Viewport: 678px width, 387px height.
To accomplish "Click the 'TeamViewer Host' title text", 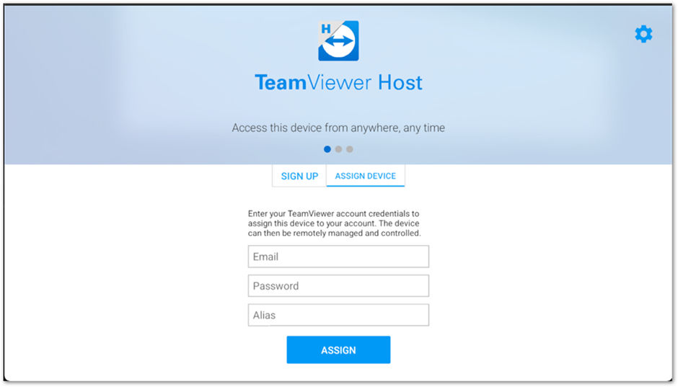I will [x=338, y=82].
